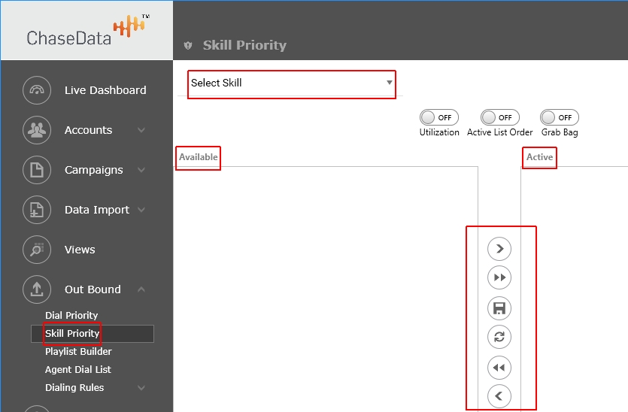The height and width of the screenshot is (412, 628).
Task: Click the Active List Order label
Action: pos(500,132)
